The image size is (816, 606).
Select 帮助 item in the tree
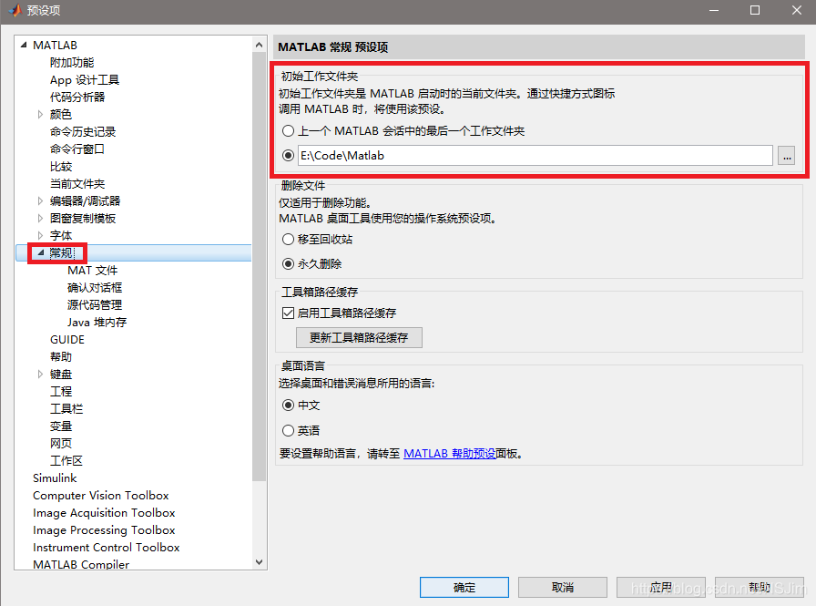[61, 356]
